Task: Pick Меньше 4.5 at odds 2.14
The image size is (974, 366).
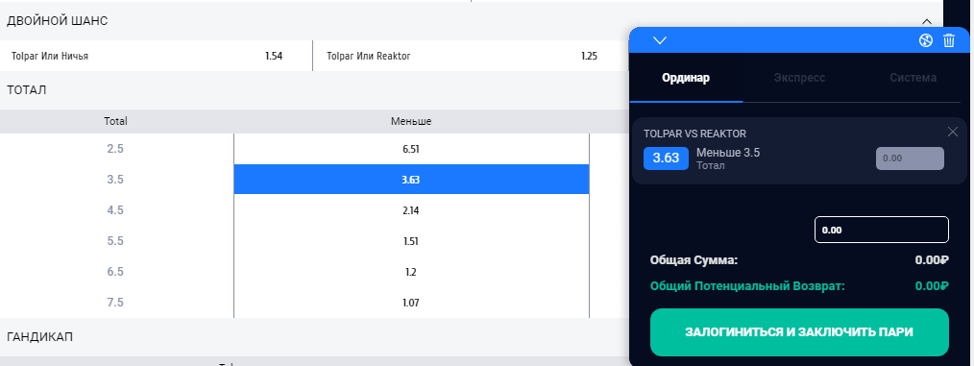Action: click(x=411, y=210)
